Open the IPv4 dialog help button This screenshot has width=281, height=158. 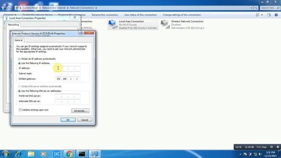click(81, 32)
